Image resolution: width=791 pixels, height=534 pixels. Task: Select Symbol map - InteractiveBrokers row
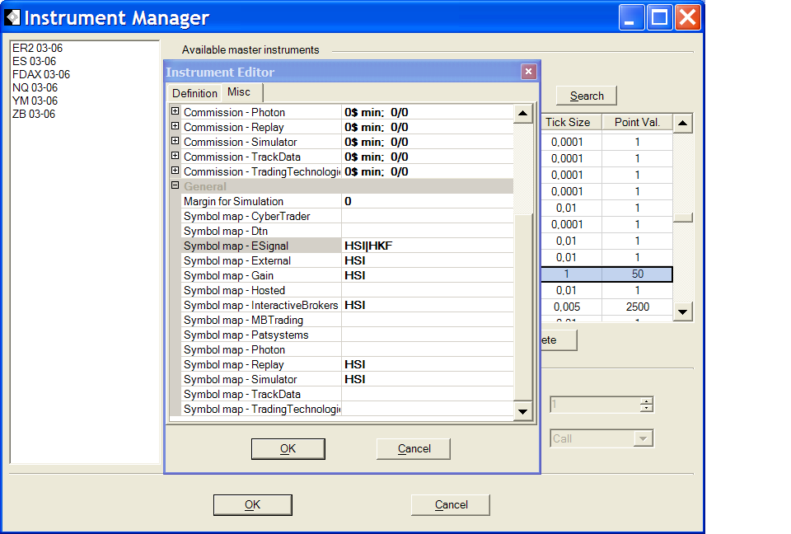click(347, 306)
